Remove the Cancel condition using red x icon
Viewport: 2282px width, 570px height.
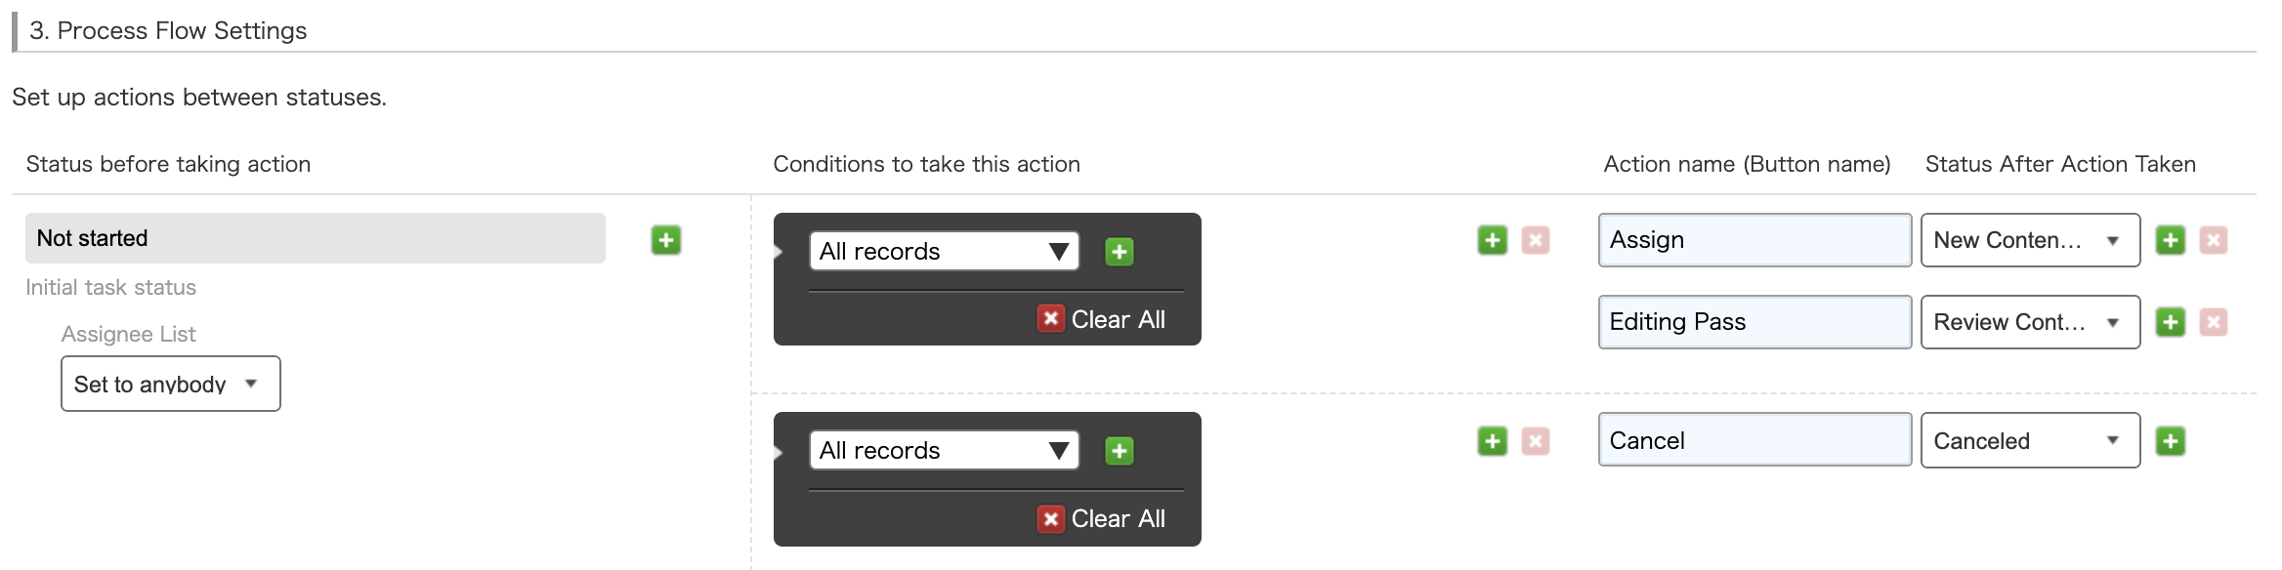click(x=1536, y=440)
